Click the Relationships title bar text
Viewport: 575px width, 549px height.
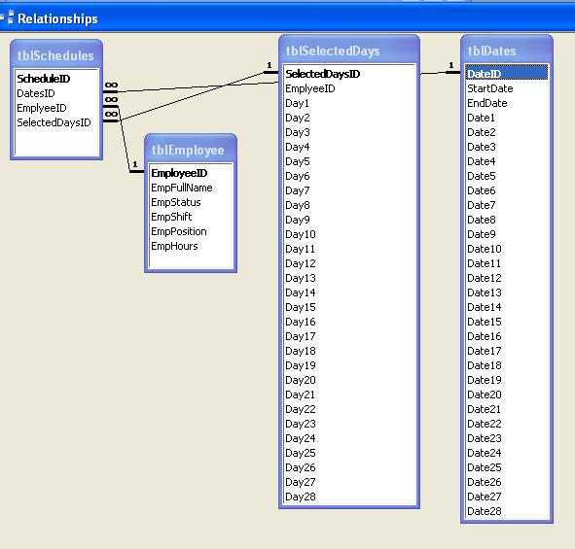[58, 18]
